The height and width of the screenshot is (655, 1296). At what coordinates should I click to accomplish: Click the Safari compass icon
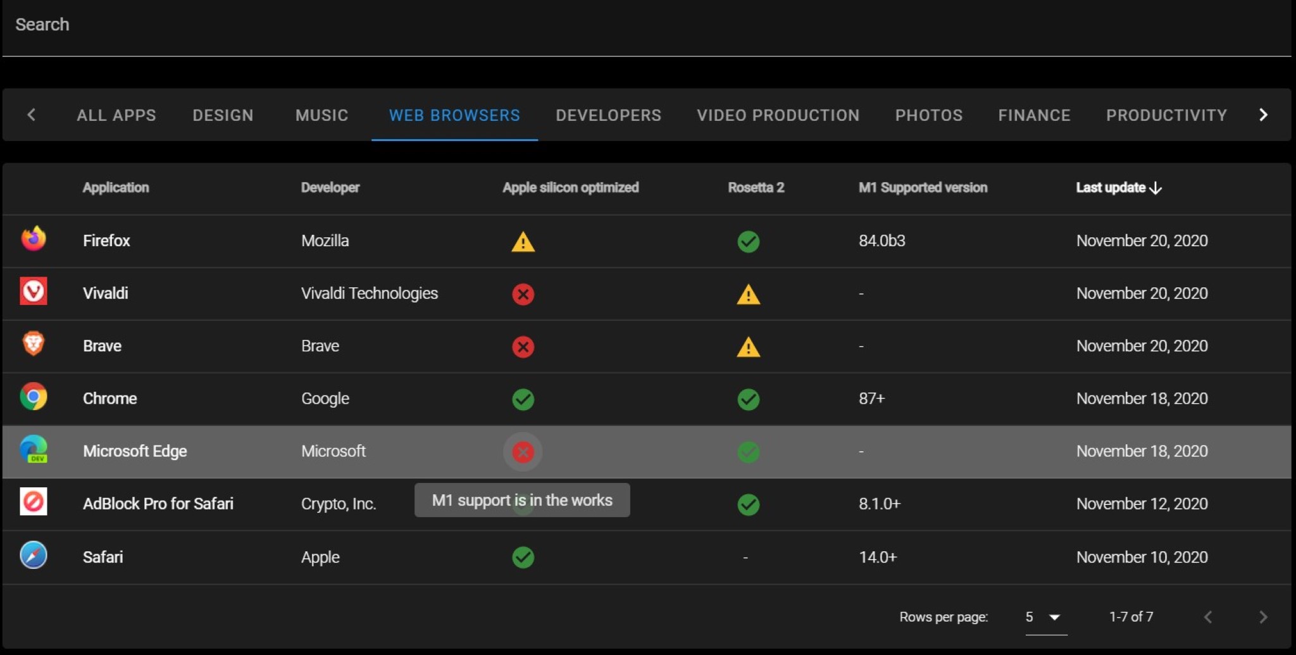pos(34,555)
